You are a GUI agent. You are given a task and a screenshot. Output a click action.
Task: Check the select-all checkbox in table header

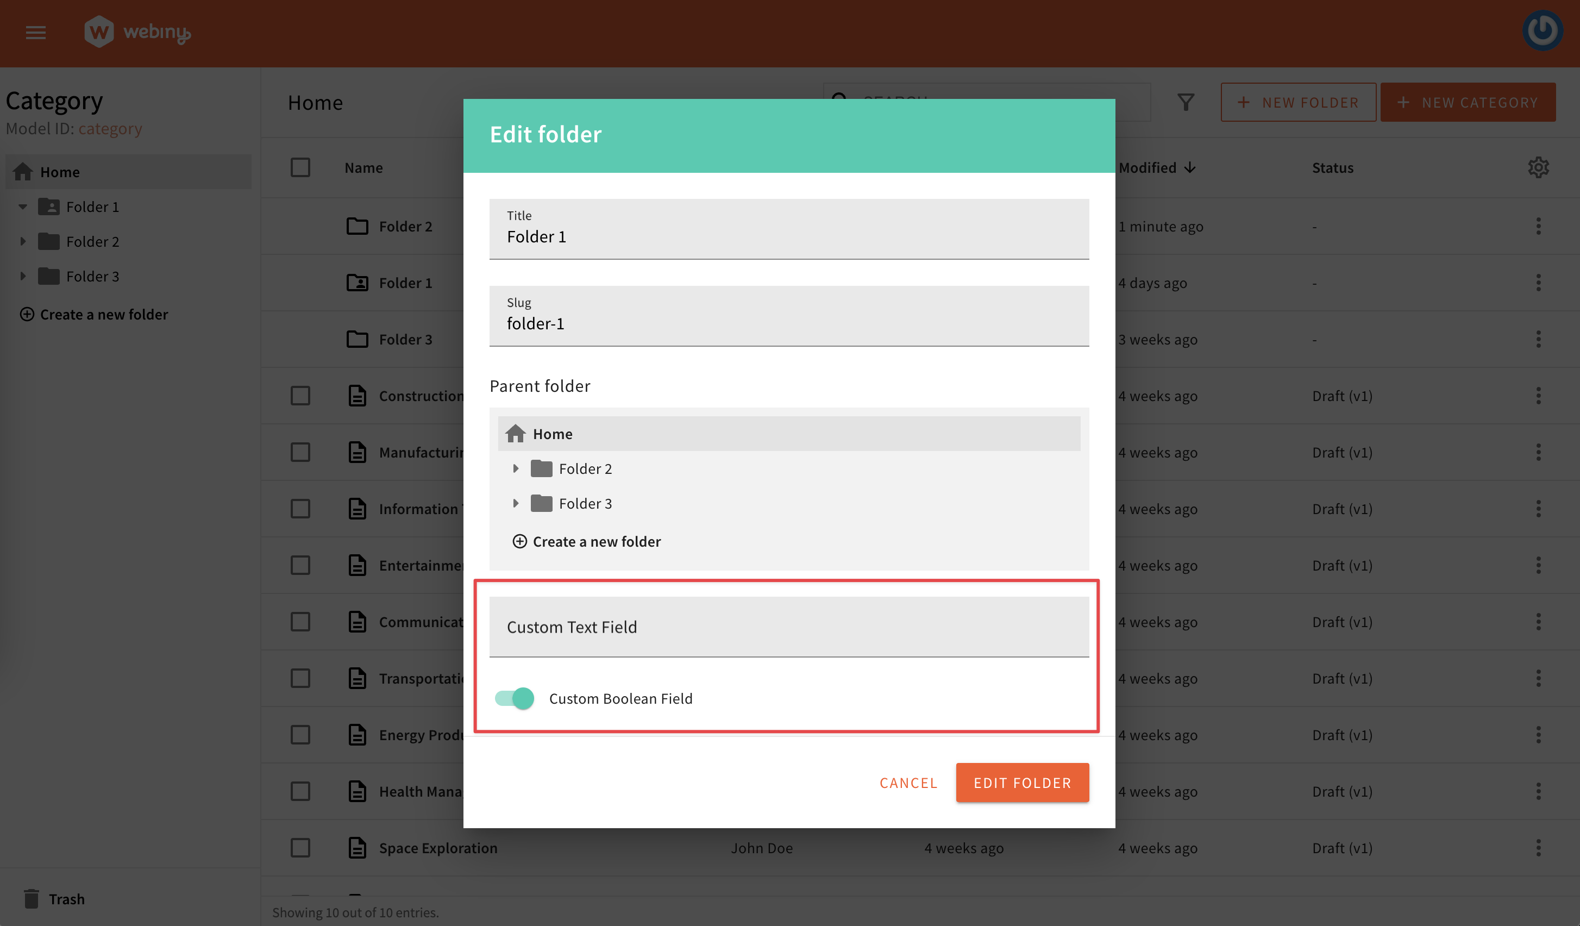point(300,167)
